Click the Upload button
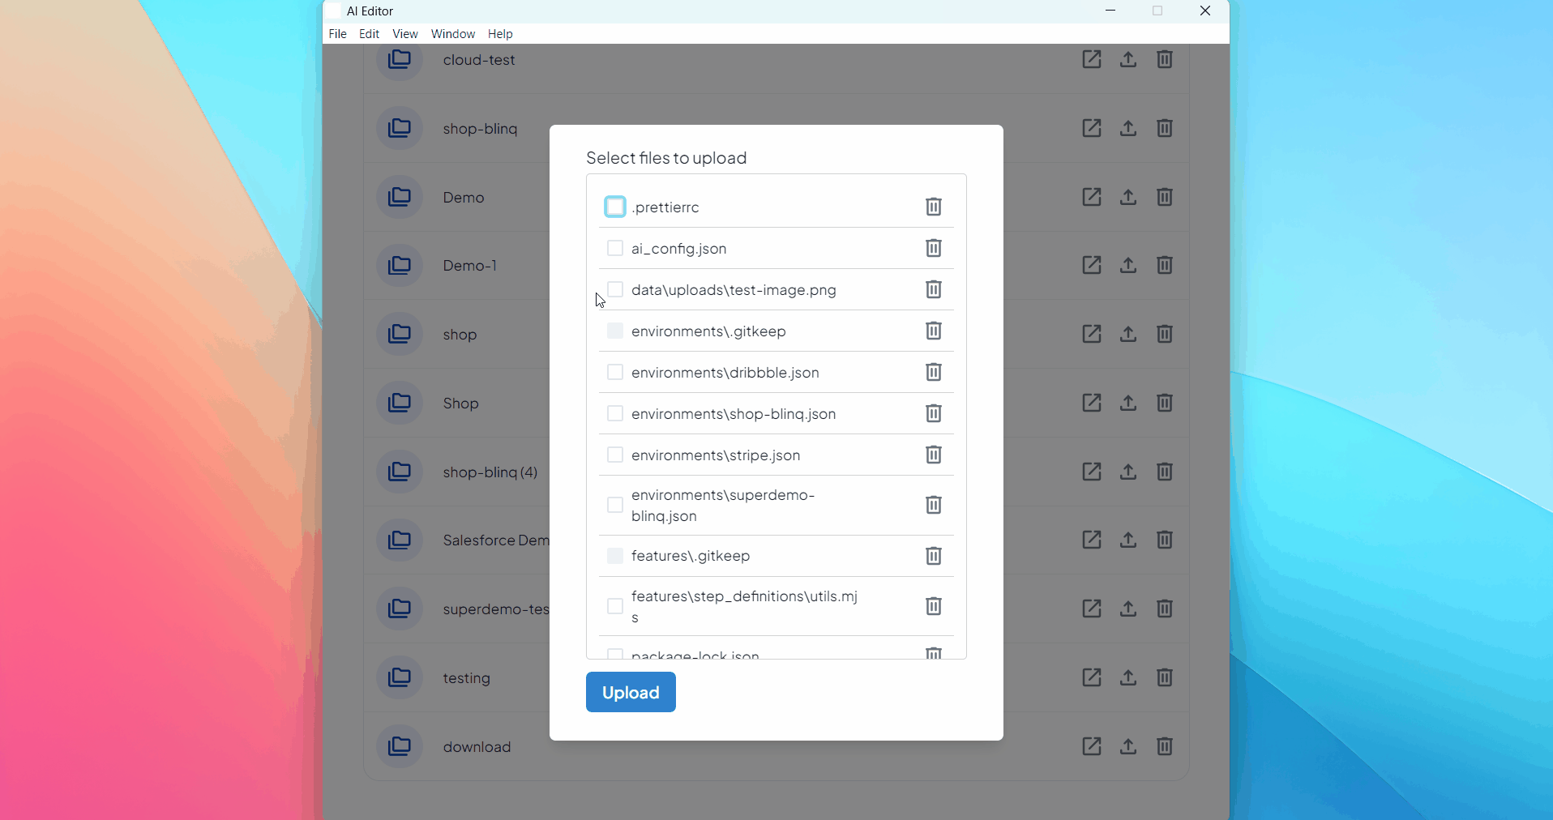The image size is (1553, 820). [631, 691]
